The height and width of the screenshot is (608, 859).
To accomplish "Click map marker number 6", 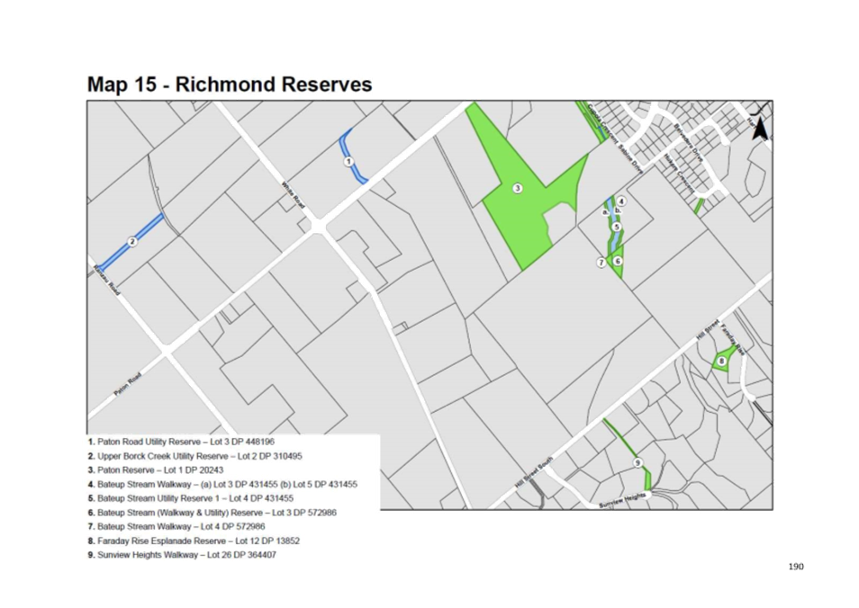I will pos(618,261).
